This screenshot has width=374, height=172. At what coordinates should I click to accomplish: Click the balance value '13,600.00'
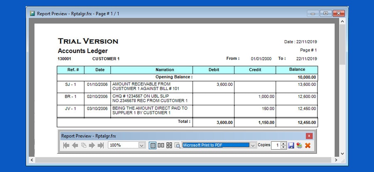(x=307, y=85)
